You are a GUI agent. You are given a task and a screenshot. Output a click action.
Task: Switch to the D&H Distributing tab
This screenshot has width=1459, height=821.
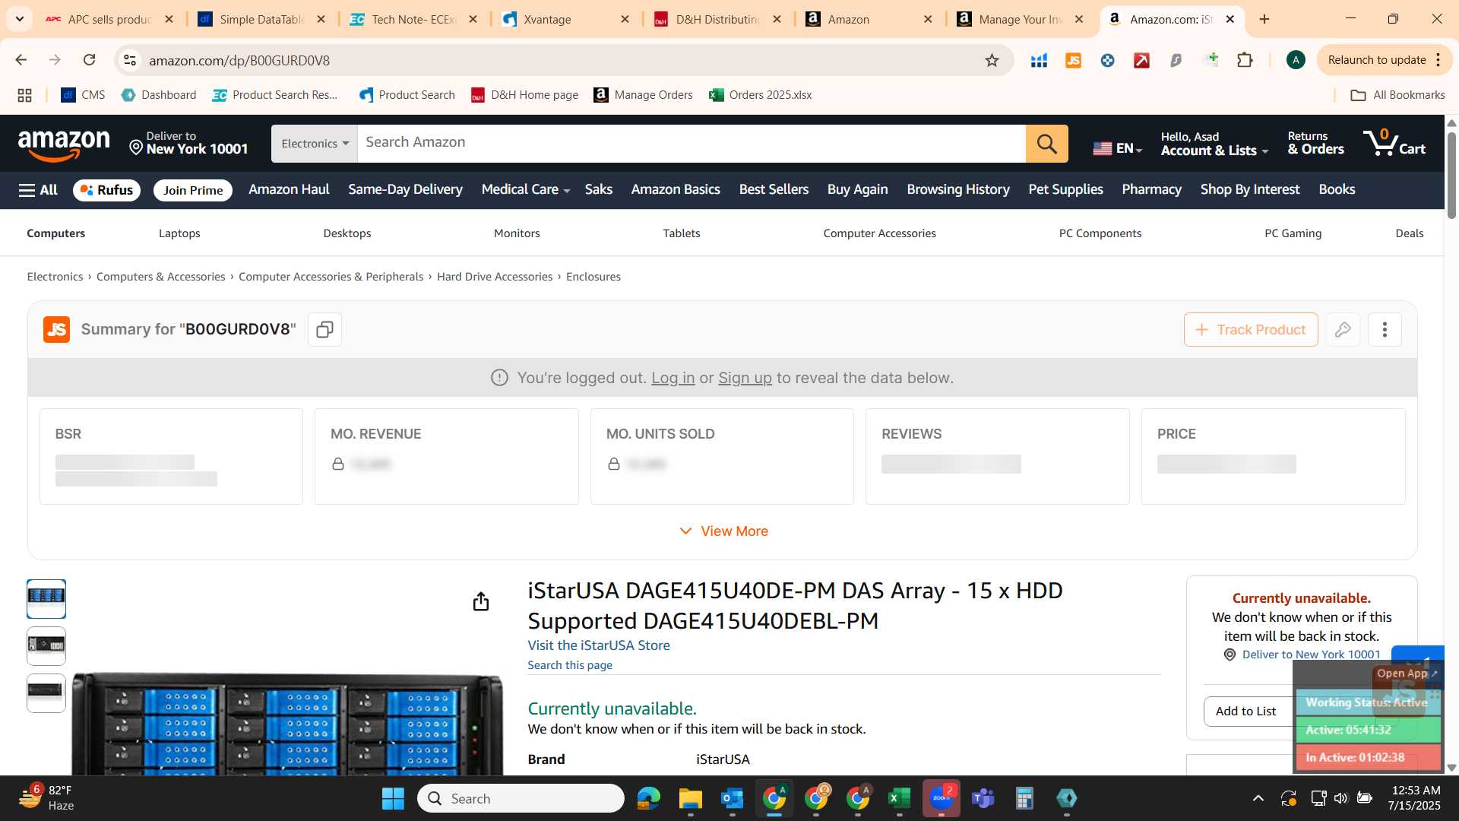(x=717, y=19)
